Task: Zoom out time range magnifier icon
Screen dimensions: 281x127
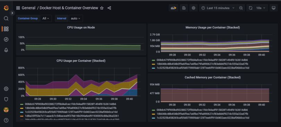Action: tap(241, 8)
